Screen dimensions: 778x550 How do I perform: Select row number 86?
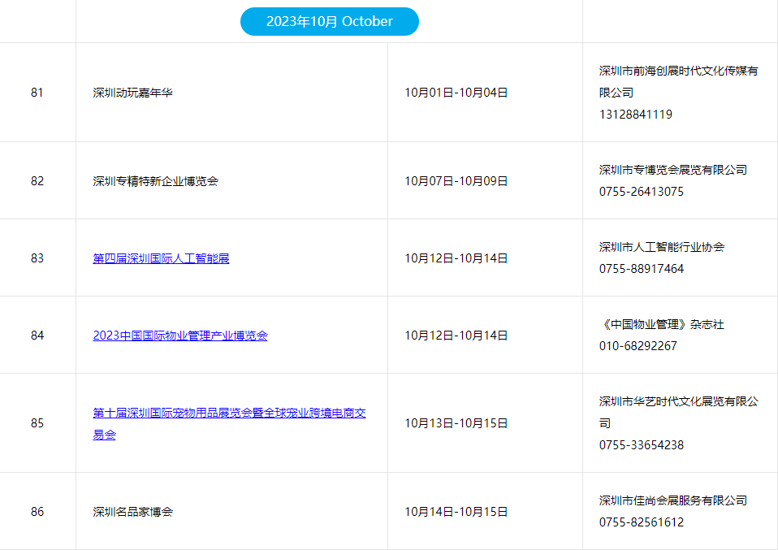(x=37, y=511)
